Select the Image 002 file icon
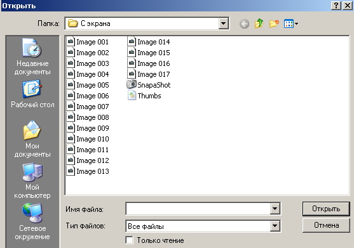Viewport: 354px width, 248px height. pos(71,53)
